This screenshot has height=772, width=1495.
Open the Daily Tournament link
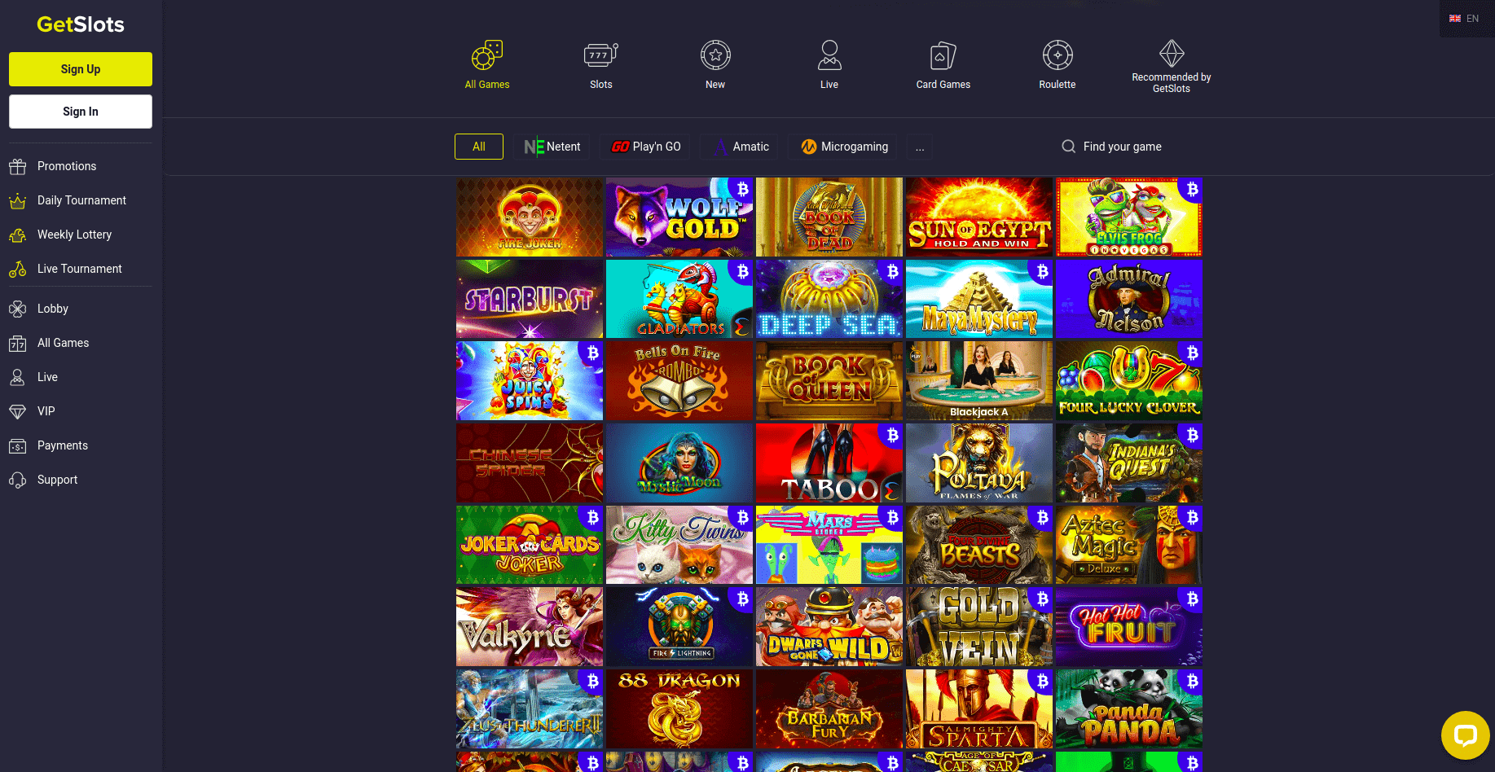[81, 200]
